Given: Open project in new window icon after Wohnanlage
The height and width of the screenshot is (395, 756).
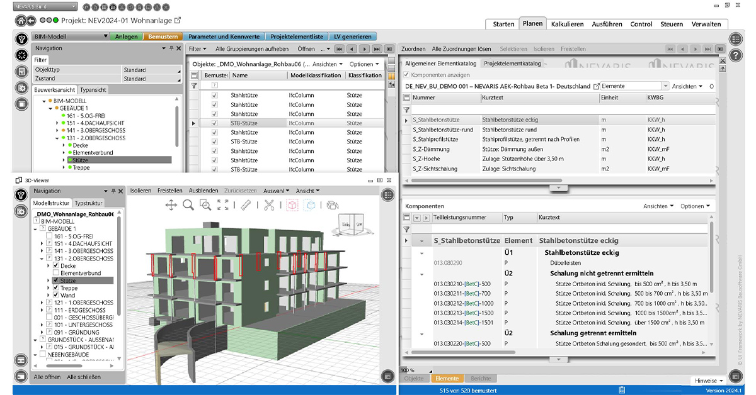Looking at the screenshot, I should (178, 20).
